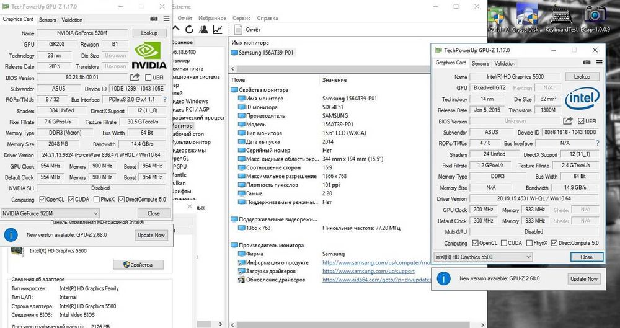Open samsung.com/us/support link
Image resolution: width=620 pixels, height=328 pixels.
point(368,271)
